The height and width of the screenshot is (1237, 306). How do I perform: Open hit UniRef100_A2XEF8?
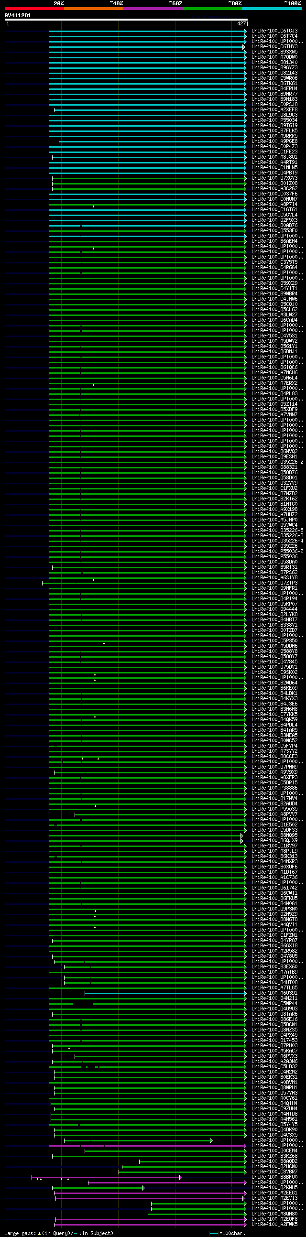[274, 110]
